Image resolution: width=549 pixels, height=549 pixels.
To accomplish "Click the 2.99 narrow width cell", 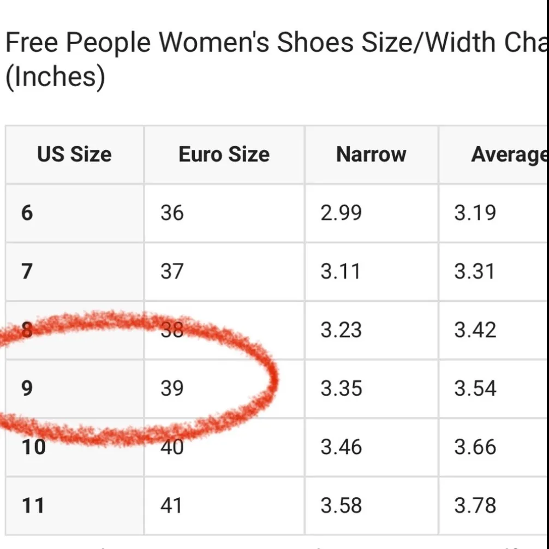I will [x=341, y=212].
